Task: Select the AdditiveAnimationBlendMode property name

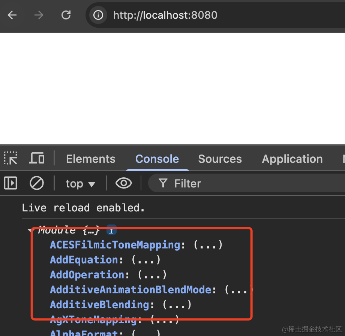Action: point(131,290)
